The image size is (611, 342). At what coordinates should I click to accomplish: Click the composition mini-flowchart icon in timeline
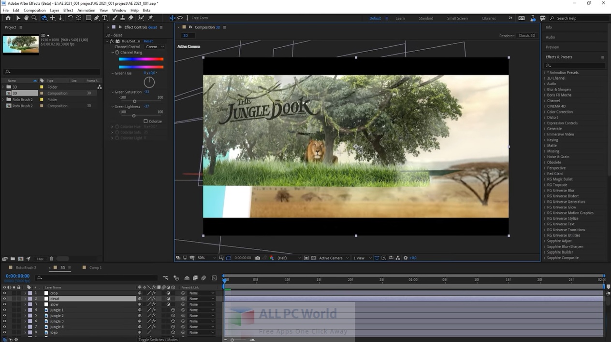165,278
